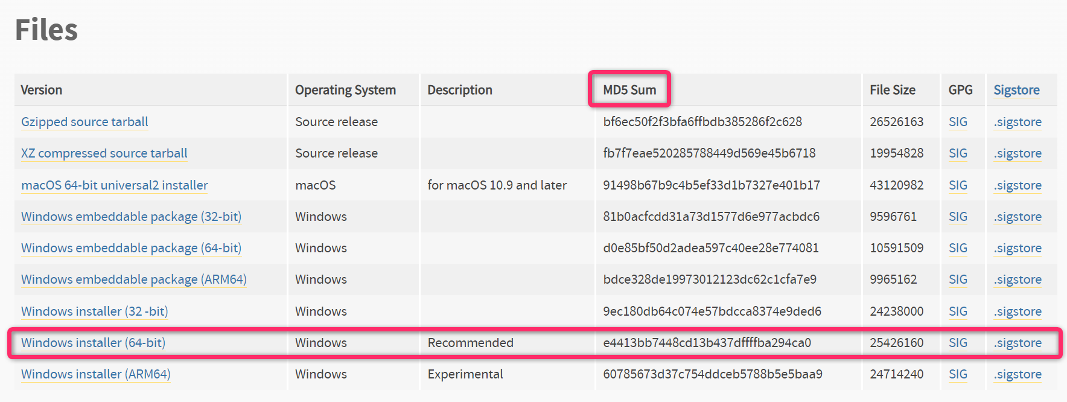Click SIG link for macOS installer row
The height and width of the screenshot is (402, 1067).
(x=958, y=185)
